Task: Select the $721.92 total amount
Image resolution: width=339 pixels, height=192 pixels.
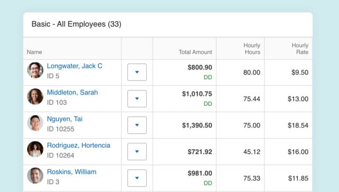Action: point(200,152)
